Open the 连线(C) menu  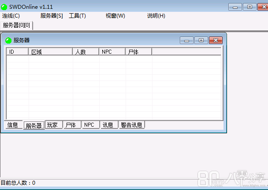pyautogui.click(x=11, y=16)
